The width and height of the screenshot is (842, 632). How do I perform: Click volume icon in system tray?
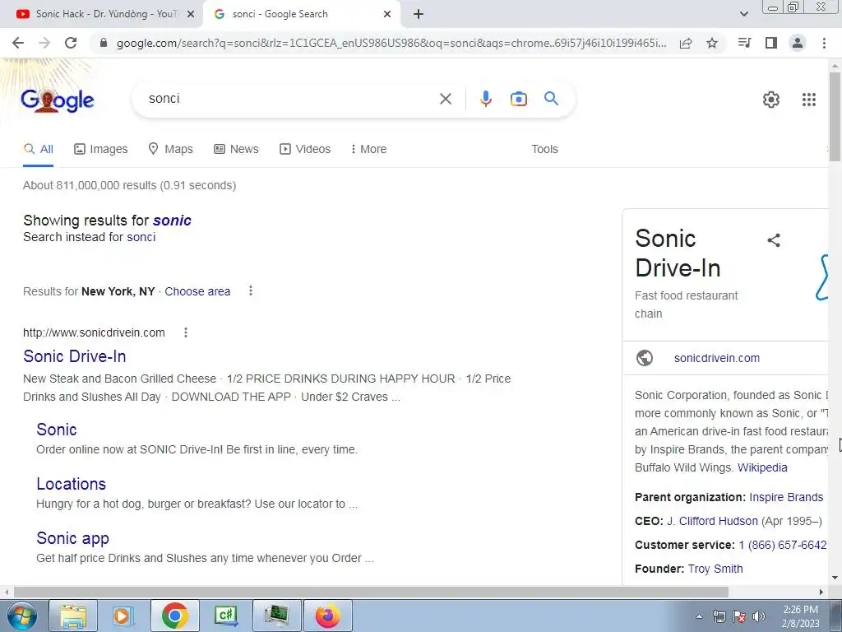coord(759,617)
